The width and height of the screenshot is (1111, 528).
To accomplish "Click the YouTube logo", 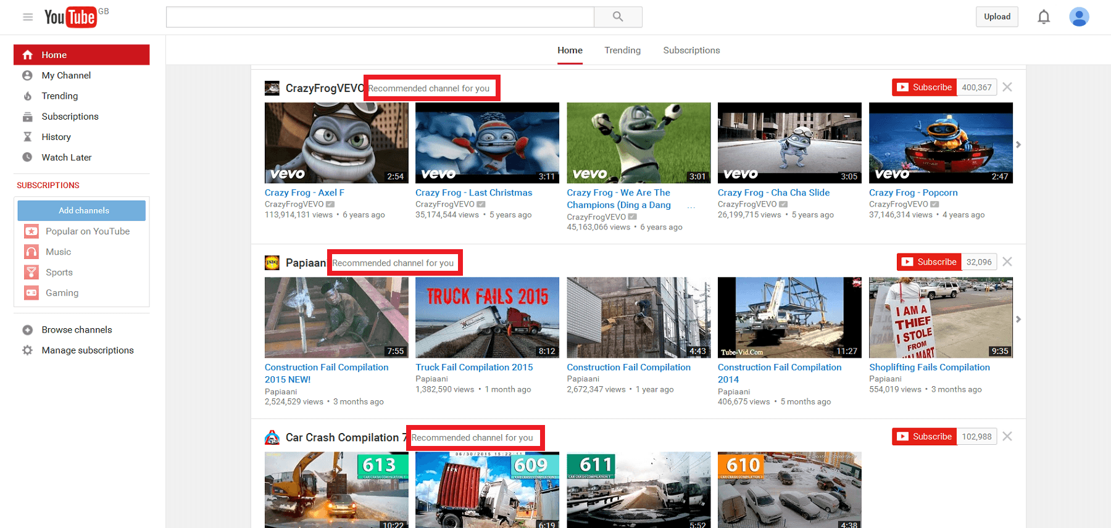I will click(70, 17).
